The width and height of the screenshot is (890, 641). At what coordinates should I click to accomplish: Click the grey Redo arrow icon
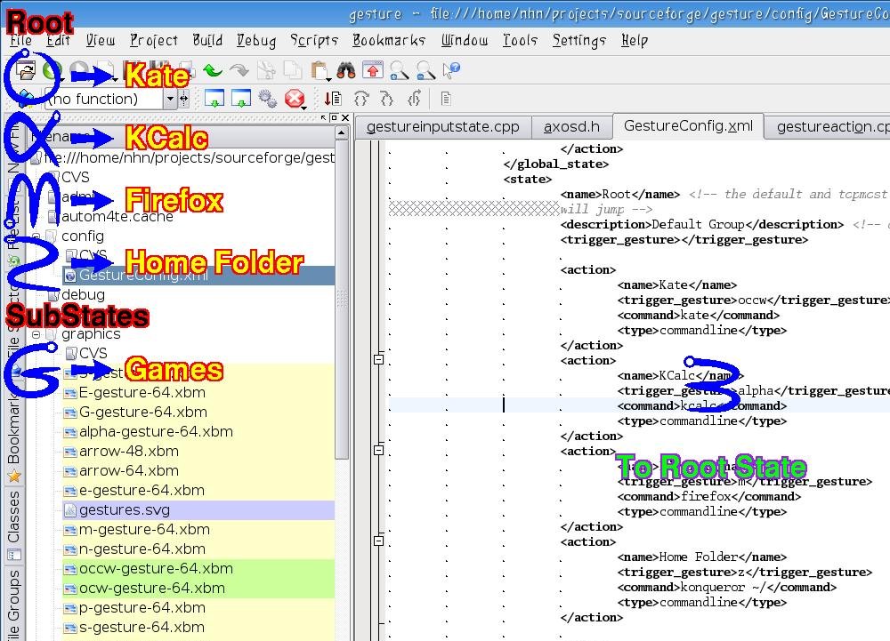[239, 70]
